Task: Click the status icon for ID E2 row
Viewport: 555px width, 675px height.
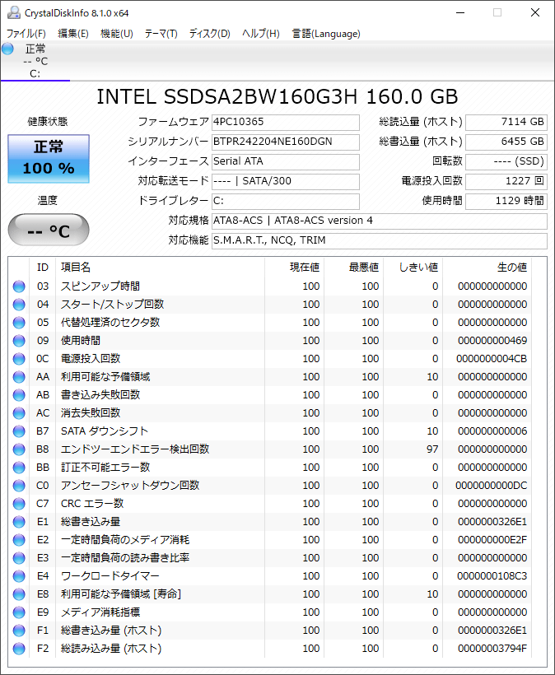Action: tap(19, 540)
